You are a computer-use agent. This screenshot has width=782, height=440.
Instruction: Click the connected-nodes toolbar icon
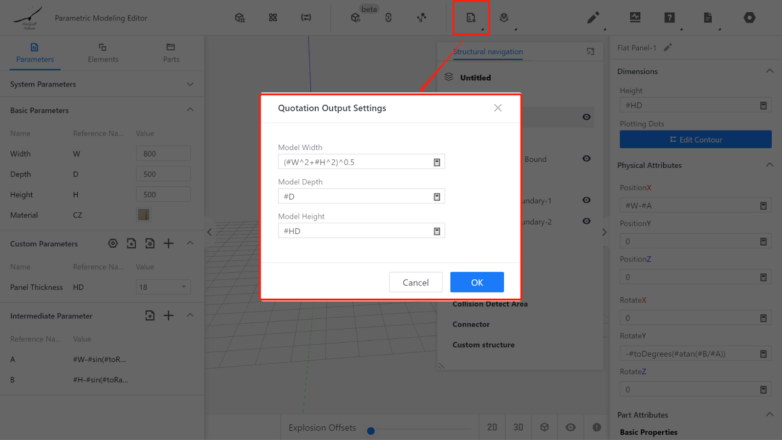pyautogui.click(x=421, y=18)
